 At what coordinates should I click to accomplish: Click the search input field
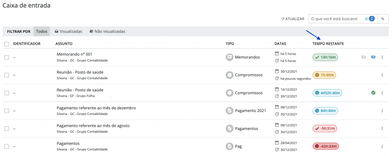pyautogui.click(x=335, y=19)
